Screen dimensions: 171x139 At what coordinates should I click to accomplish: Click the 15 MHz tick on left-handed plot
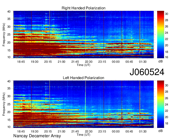coord(9,120)
